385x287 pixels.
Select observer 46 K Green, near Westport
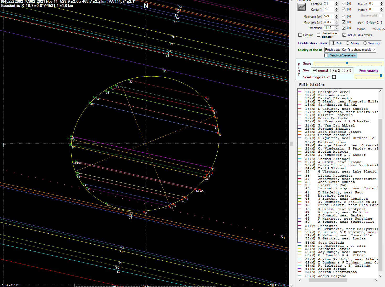tap(338, 209)
